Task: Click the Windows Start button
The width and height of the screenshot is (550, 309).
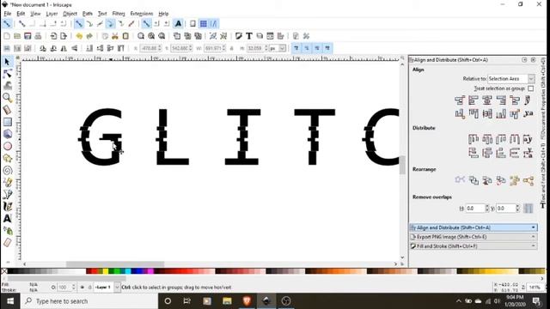Action: (10, 301)
